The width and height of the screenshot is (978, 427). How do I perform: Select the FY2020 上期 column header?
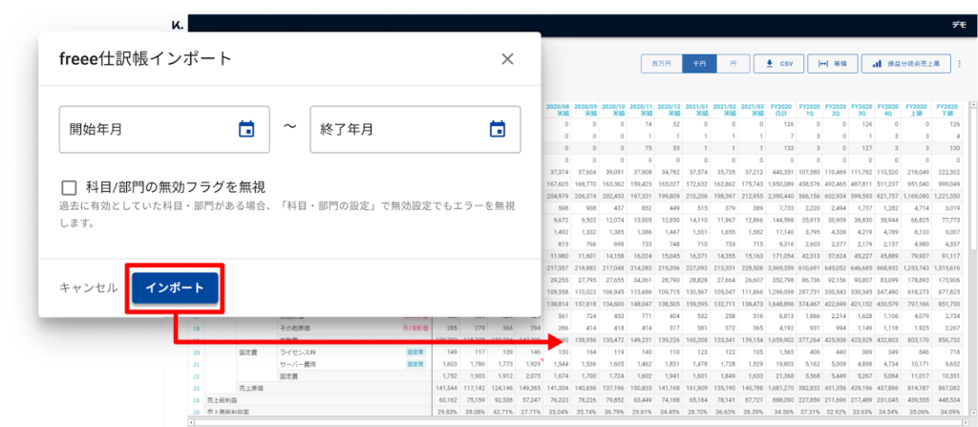tap(916, 110)
